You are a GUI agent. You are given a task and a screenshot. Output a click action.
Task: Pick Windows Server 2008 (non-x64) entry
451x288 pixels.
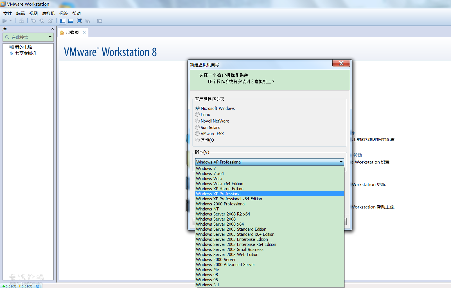(270, 219)
